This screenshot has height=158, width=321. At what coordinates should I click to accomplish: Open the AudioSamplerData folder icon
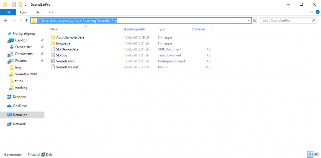[x=53, y=37]
